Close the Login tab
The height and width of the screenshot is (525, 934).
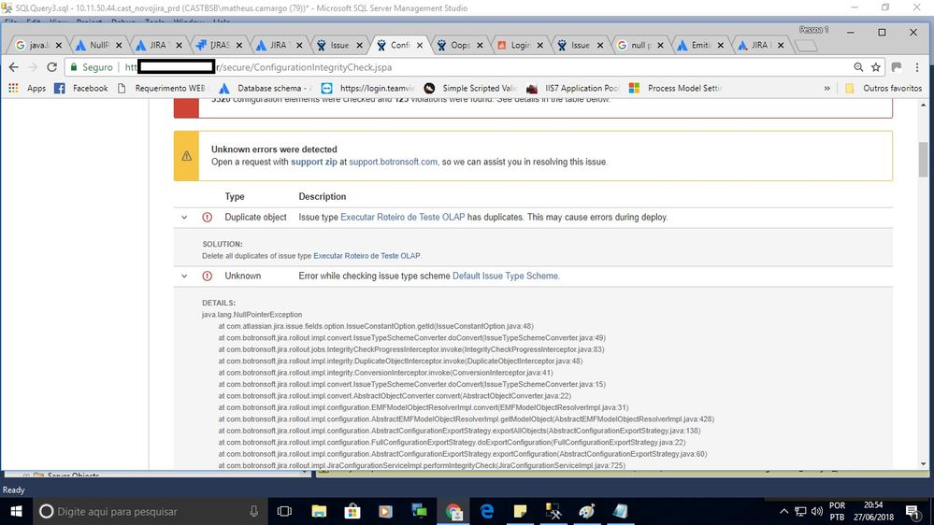click(x=539, y=45)
